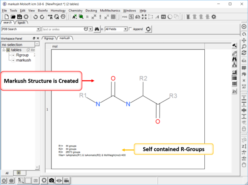This screenshot has width=248, height=185.
Task: Select the markush item in workspace tree
Action: point(24,60)
